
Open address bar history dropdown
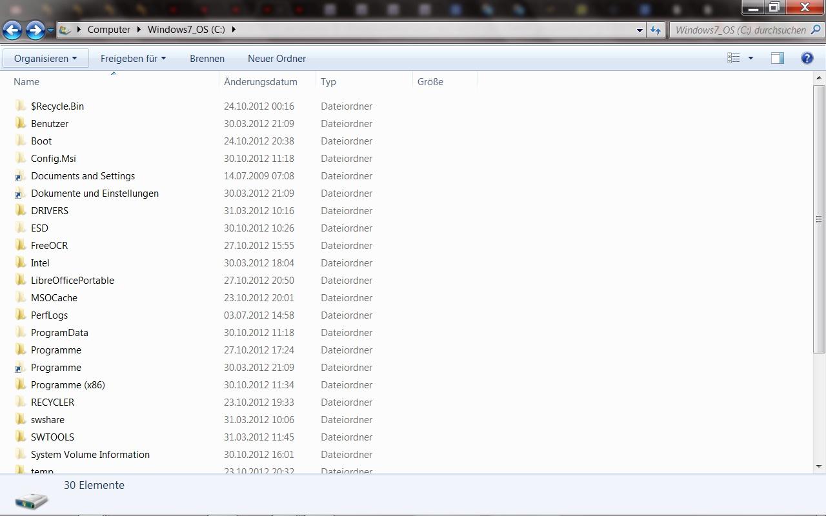click(x=640, y=30)
